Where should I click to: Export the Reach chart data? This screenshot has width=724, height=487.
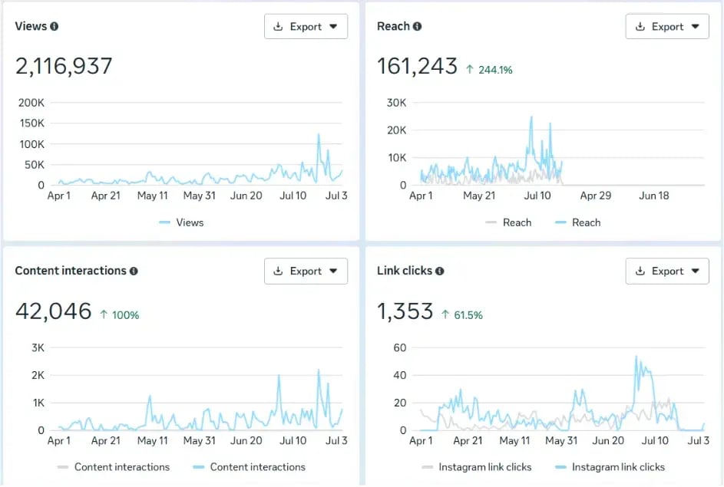pyautogui.click(x=667, y=26)
